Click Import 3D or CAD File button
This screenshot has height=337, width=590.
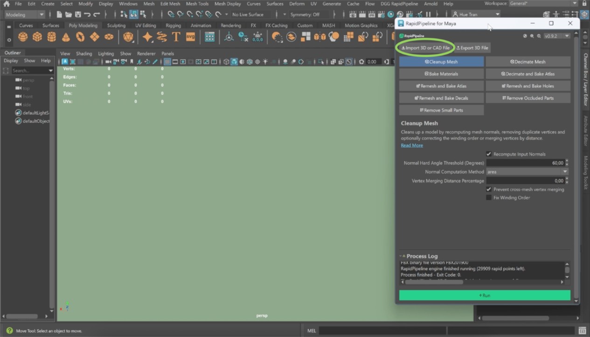(x=425, y=48)
